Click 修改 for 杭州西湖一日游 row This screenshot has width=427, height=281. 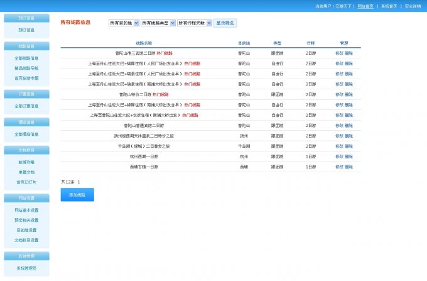pos(339,157)
